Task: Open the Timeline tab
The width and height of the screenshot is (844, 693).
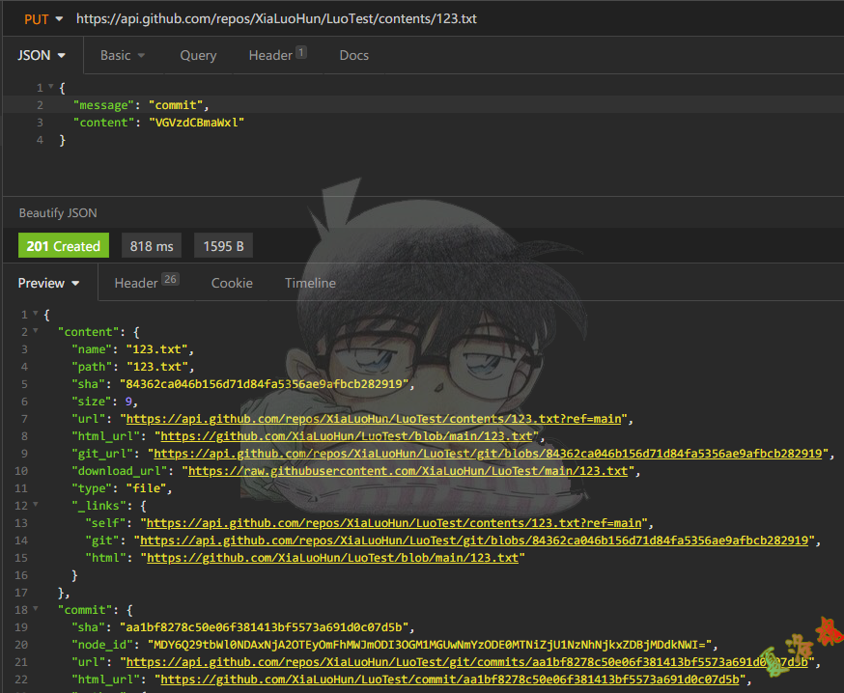Action: (x=310, y=283)
